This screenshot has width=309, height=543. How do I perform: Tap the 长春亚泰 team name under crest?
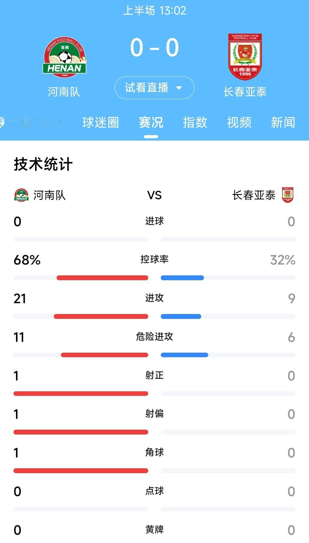click(x=245, y=92)
